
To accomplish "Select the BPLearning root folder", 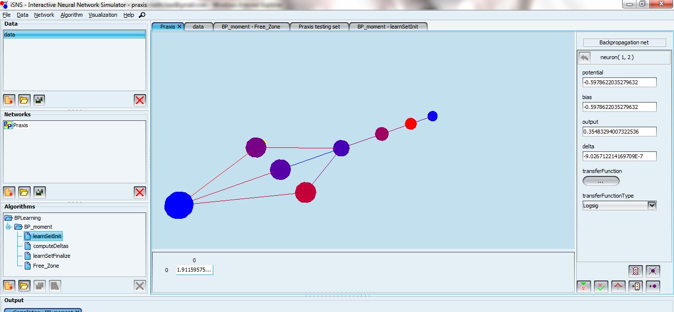I will point(27,218).
